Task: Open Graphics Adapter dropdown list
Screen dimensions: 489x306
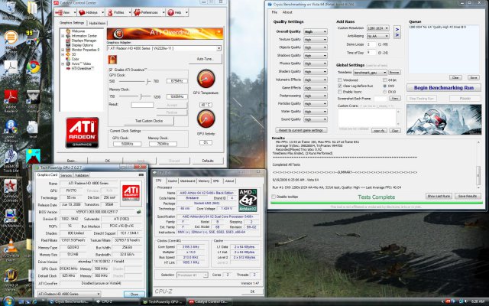Action: [x=219, y=48]
